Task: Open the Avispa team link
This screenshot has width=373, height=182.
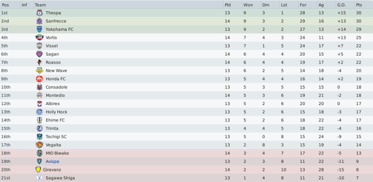Action: (x=52, y=161)
